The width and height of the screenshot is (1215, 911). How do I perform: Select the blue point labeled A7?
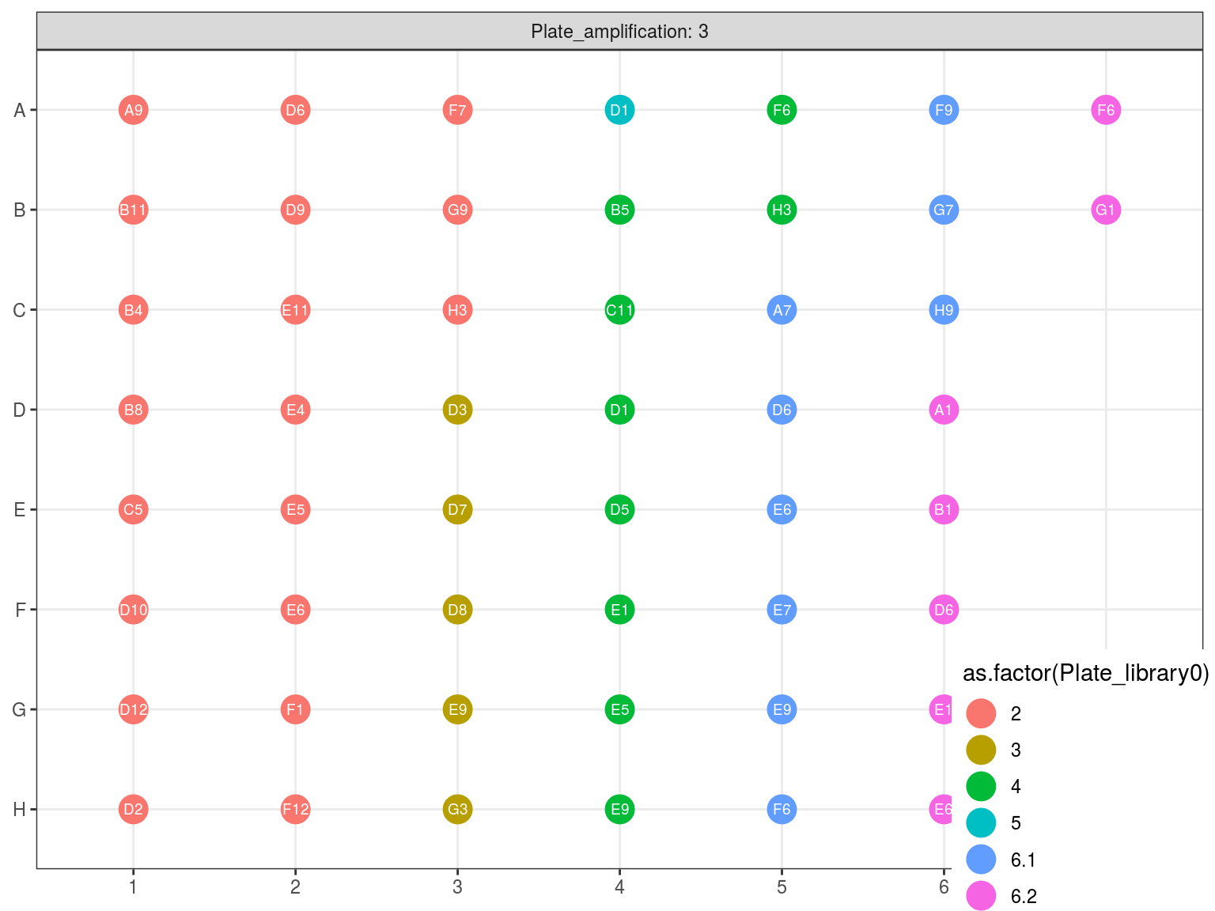782,310
